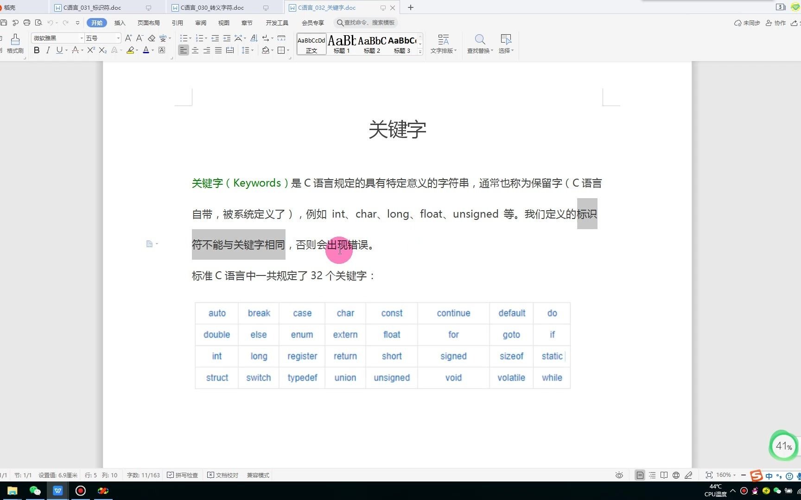Screen dimensions: 801x500
Task: Toggle left text alignment
Action: pos(184,50)
